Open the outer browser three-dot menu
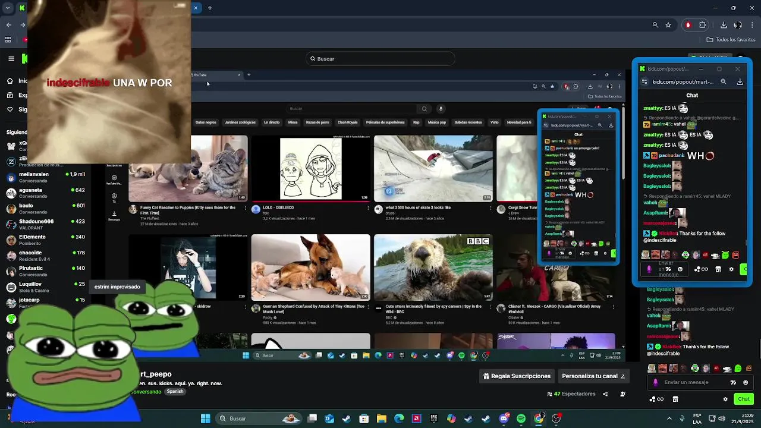This screenshot has width=761, height=428. pos(752,25)
